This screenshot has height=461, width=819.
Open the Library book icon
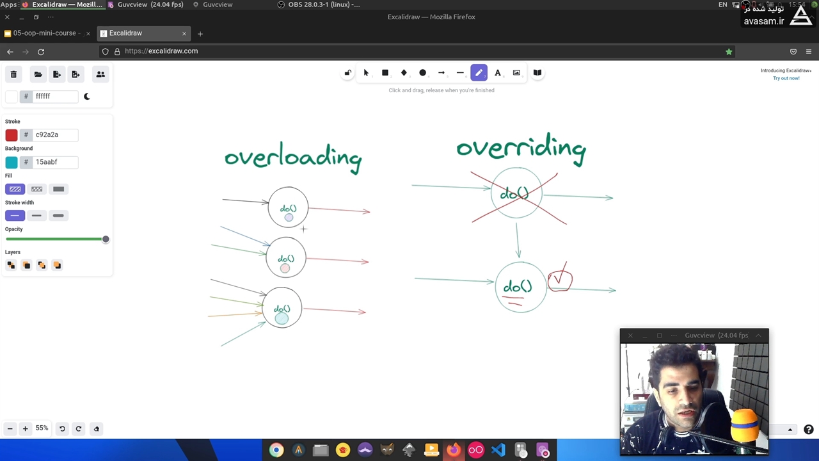(537, 73)
